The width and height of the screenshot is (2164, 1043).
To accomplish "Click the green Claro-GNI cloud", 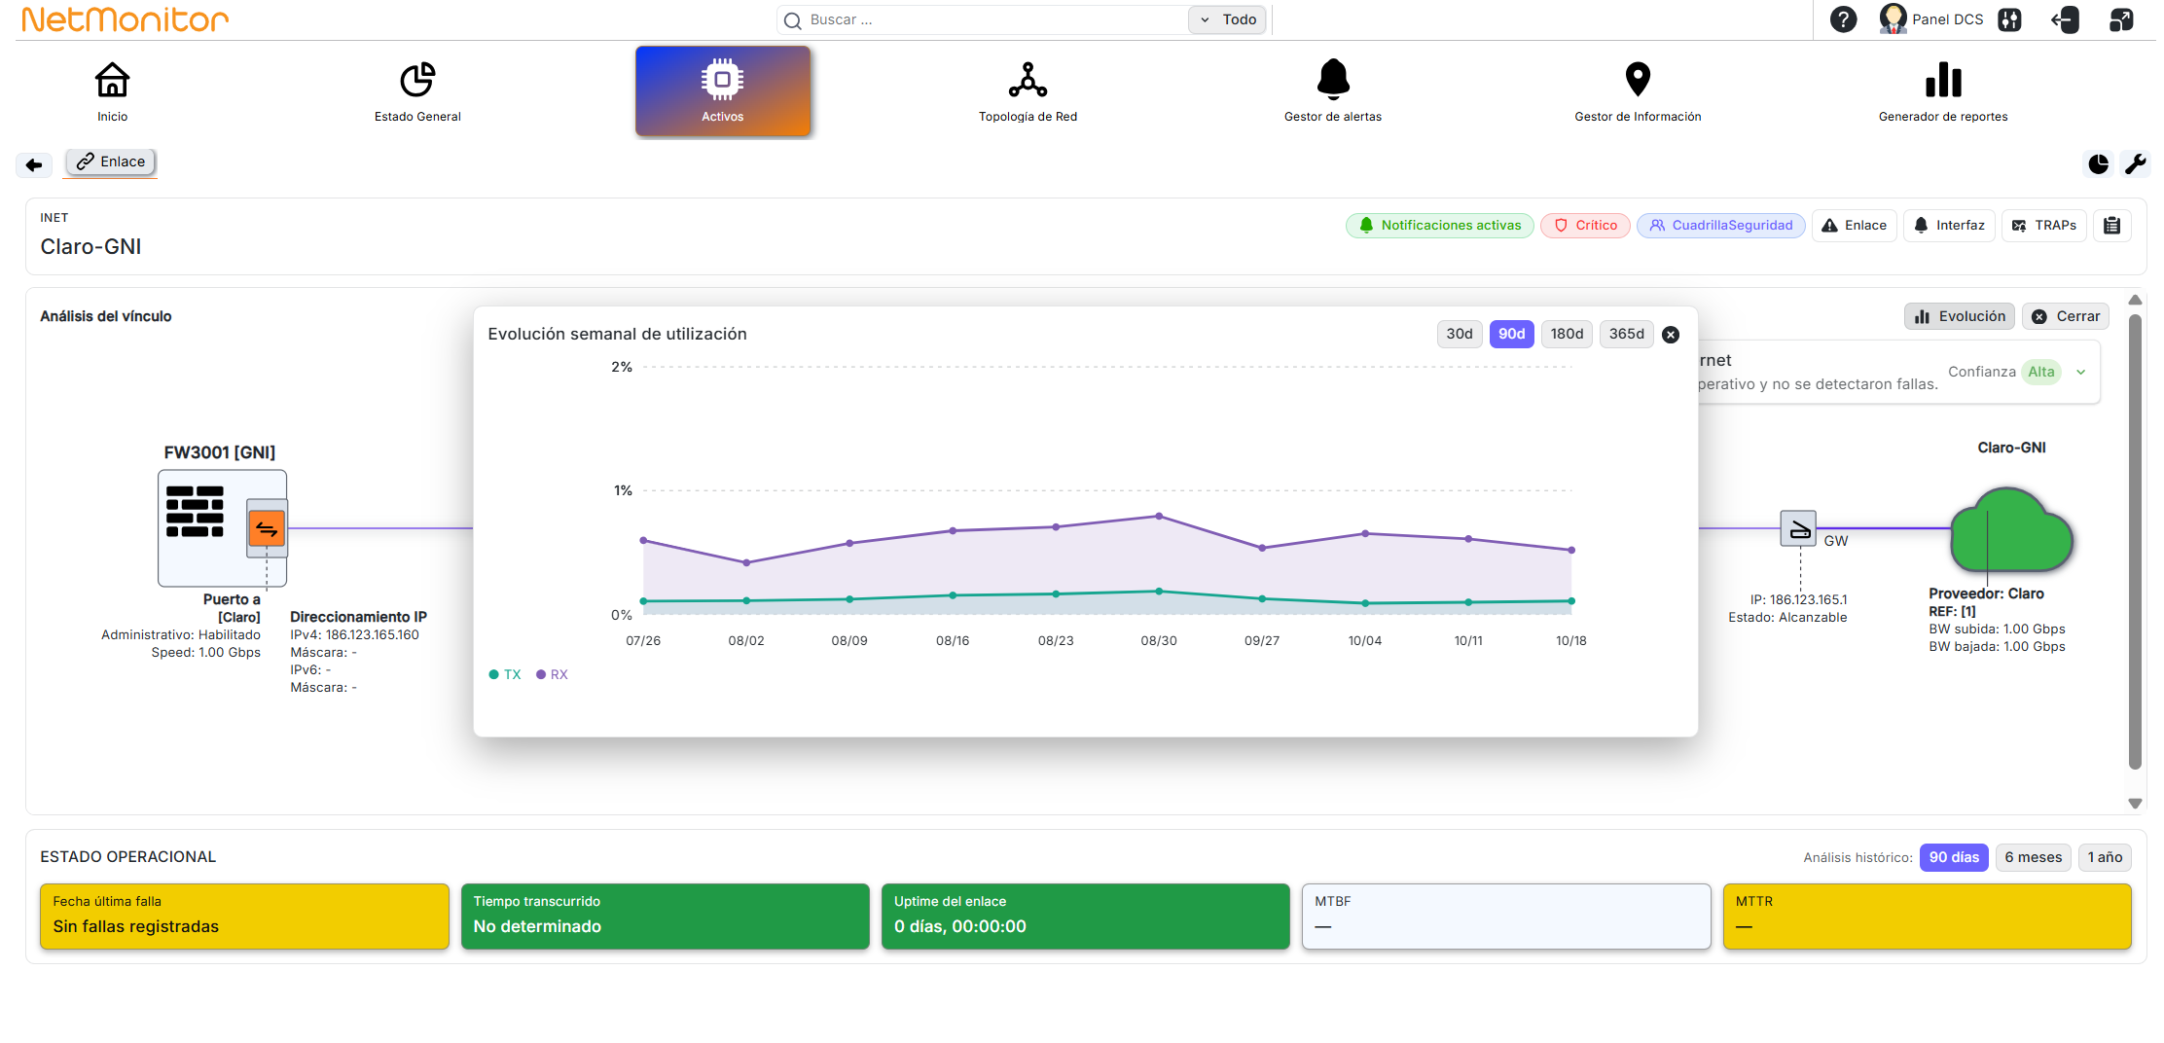I will [x=2011, y=530].
